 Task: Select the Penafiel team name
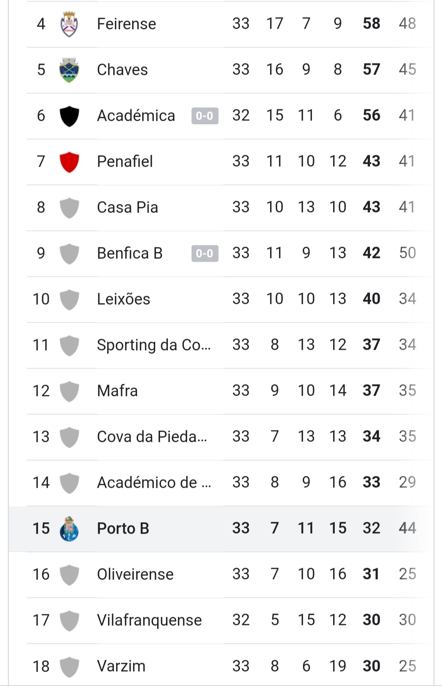tap(125, 161)
